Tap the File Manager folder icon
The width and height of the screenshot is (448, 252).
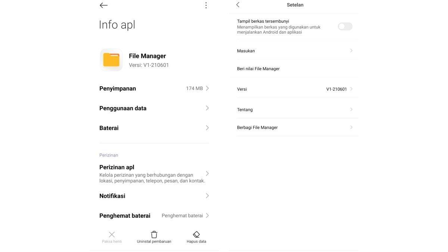pos(111,60)
